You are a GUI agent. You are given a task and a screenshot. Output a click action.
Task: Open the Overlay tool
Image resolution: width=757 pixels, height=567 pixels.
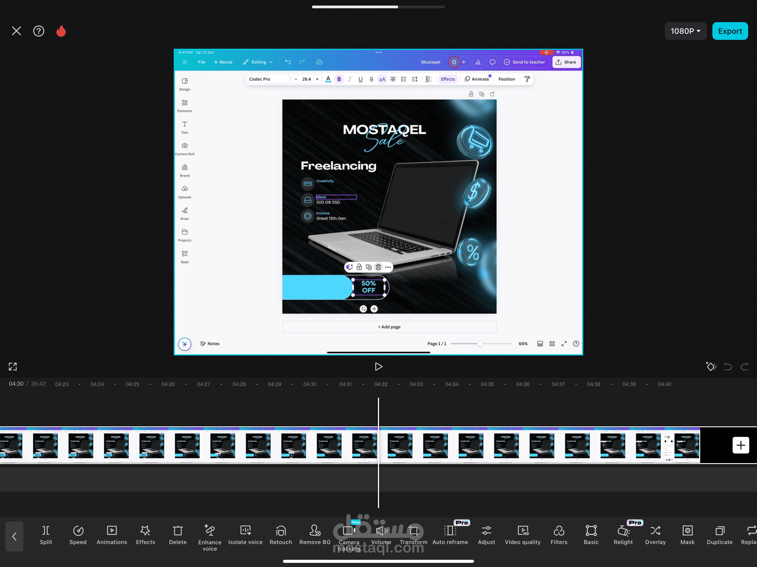click(x=655, y=535)
